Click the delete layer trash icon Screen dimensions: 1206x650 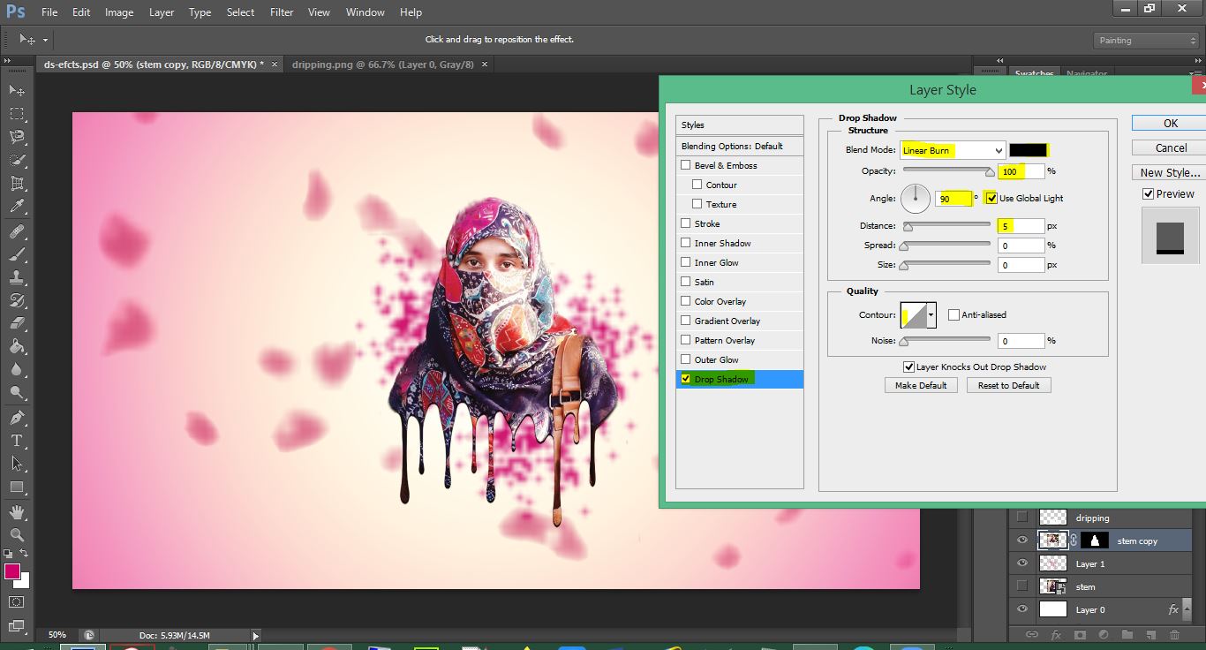1174,634
